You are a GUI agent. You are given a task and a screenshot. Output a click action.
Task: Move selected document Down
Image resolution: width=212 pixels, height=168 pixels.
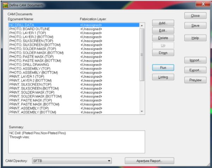(x=163, y=53)
